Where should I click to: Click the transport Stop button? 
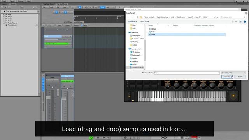point(98,138)
